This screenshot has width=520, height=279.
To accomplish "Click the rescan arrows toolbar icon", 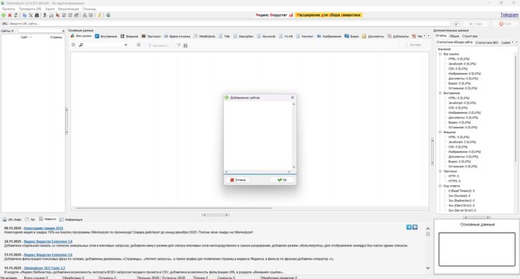I will pyautogui.click(x=15, y=15).
